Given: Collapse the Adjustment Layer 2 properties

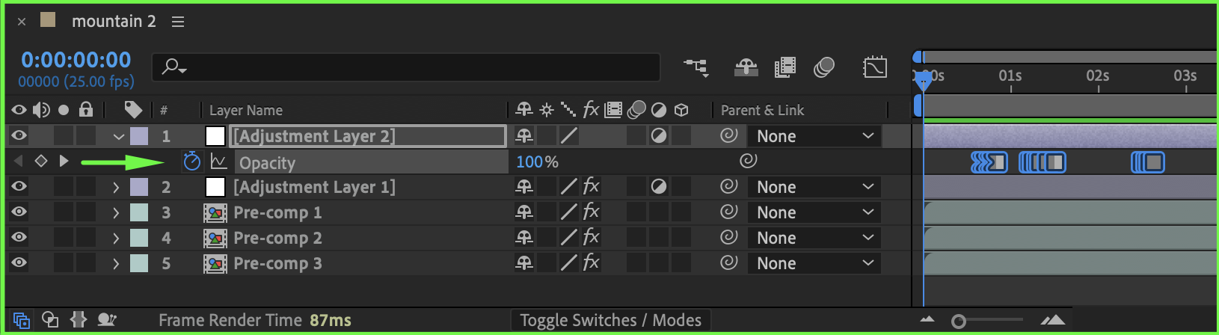Looking at the screenshot, I should click(118, 136).
